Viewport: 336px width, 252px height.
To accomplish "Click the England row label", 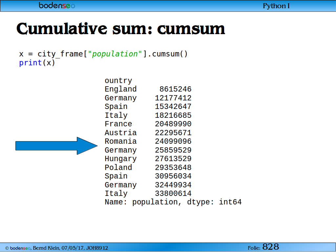I will (x=121, y=89).
